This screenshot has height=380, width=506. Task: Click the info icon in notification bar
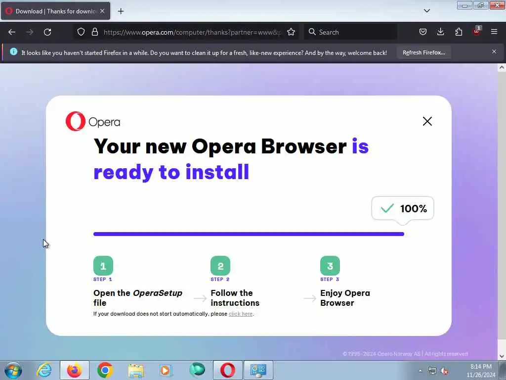[x=13, y=51]
